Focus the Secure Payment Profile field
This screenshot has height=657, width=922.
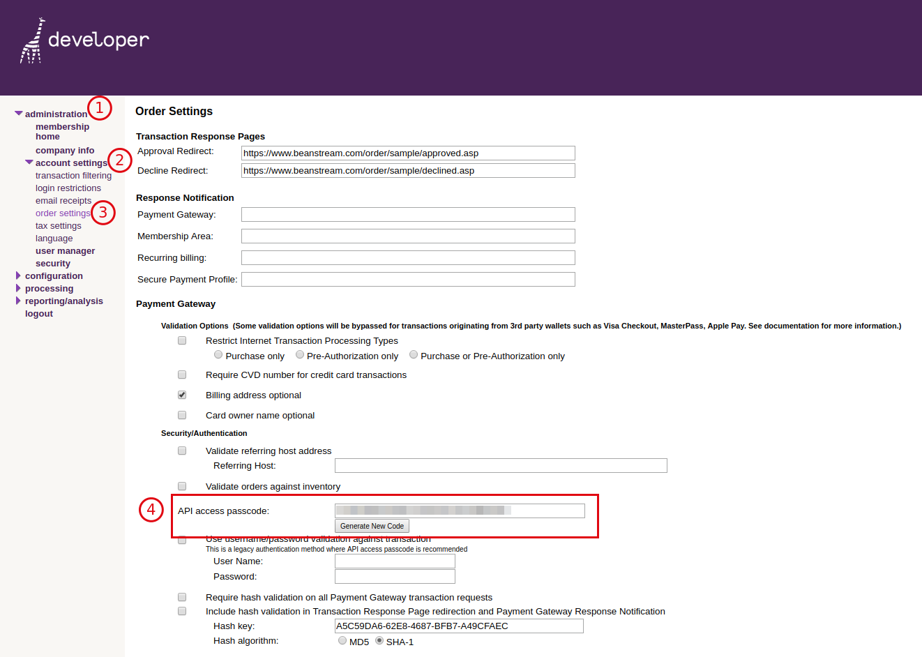(x=408, y=280)
